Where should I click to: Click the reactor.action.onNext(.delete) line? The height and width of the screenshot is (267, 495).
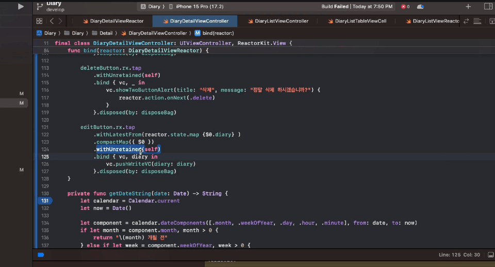coord(167,98)
